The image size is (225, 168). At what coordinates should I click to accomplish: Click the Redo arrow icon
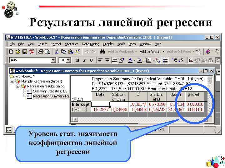(x=93, y=52)
